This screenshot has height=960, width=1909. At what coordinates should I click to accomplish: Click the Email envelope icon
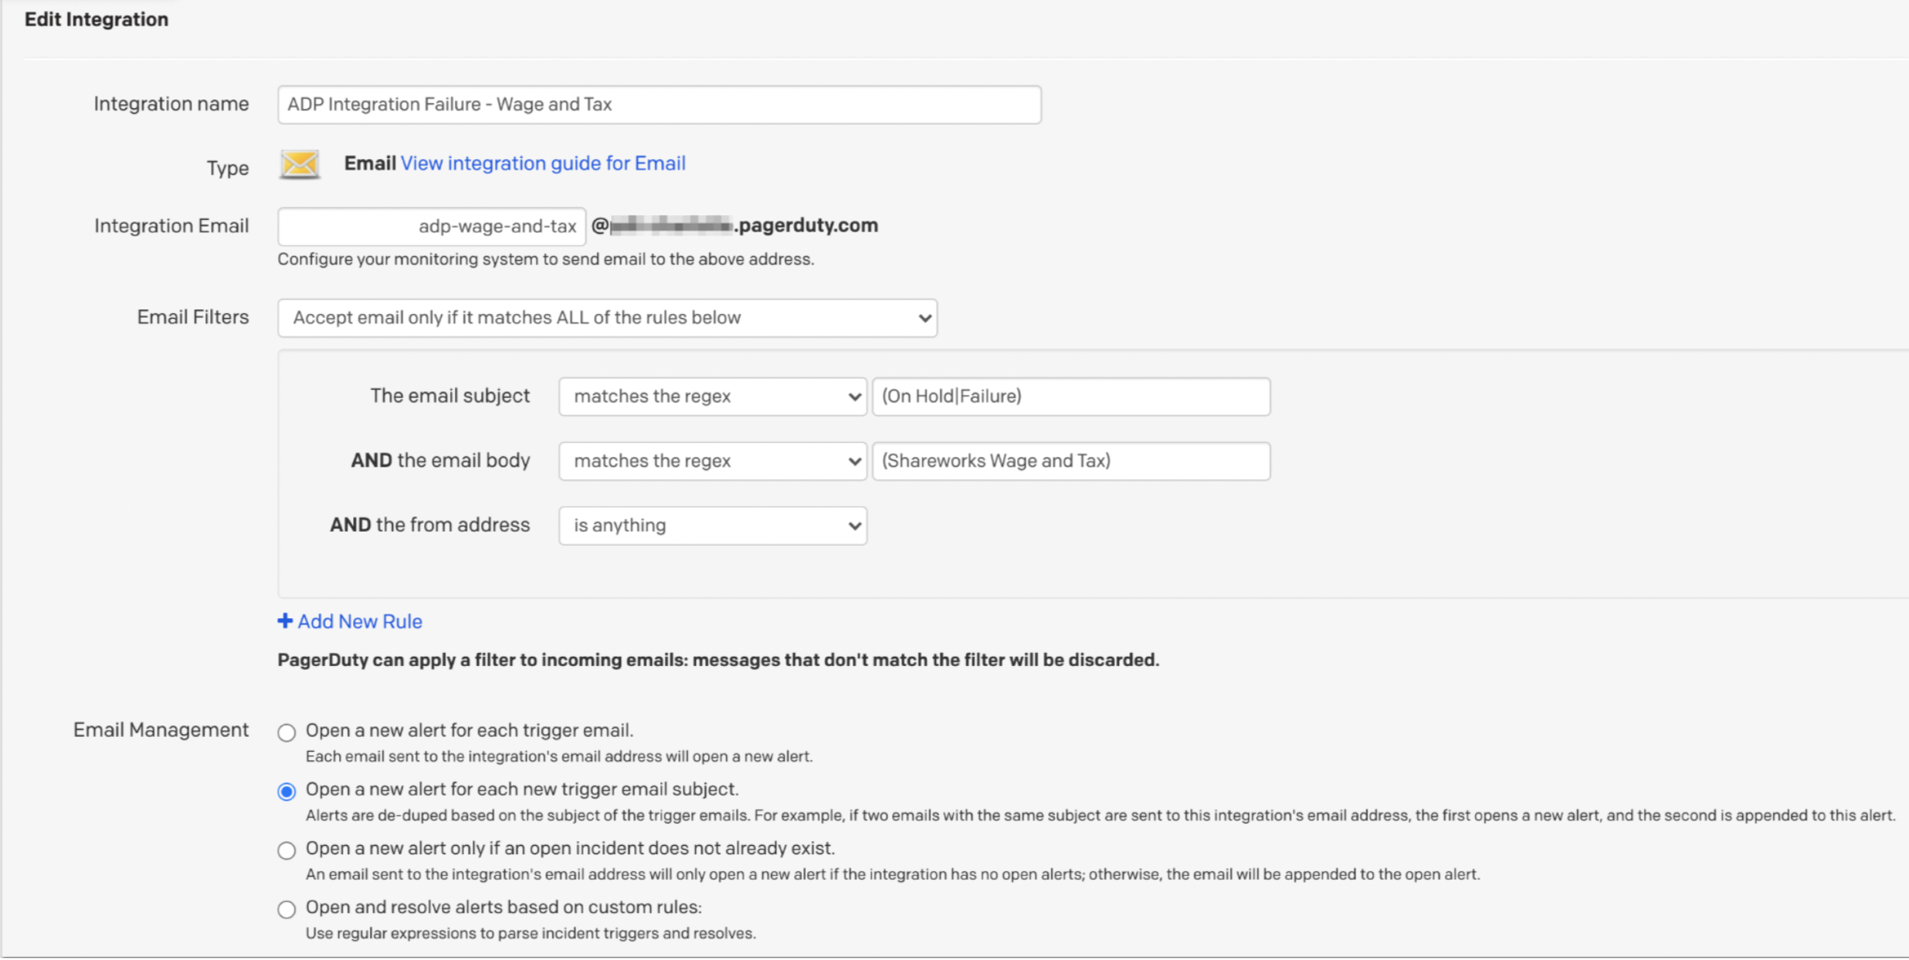pos(300,164)
